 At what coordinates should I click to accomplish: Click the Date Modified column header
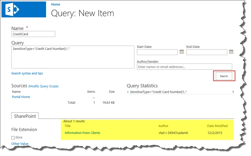tap(217, 126)
